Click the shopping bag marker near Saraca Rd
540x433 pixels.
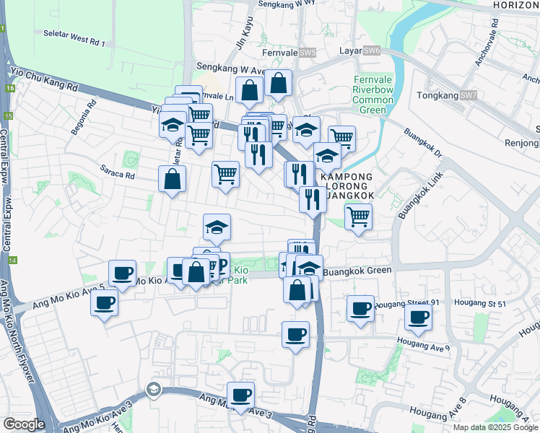pos(173,181)
